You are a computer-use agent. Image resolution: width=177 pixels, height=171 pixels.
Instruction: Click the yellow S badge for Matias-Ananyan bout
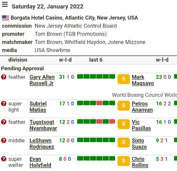click(x=124, y=106)
